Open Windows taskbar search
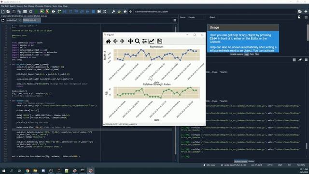 tap(12, 171)
